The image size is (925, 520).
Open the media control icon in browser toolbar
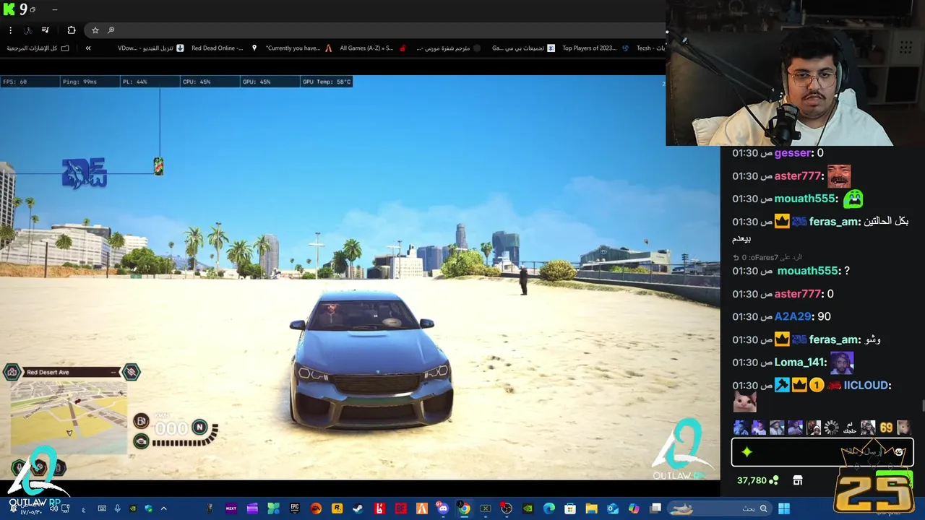pos(45,30)
